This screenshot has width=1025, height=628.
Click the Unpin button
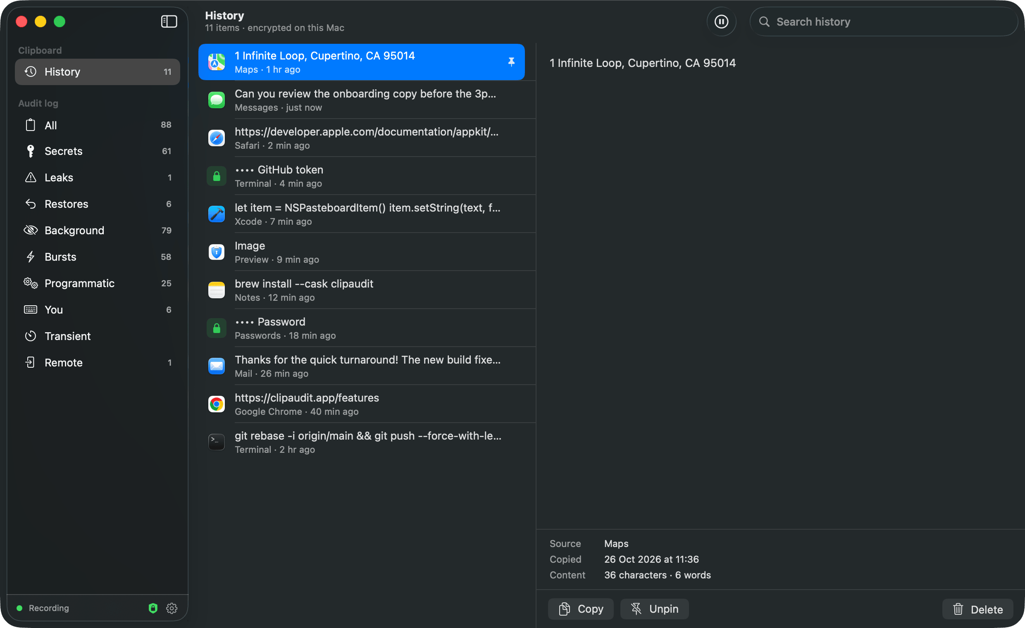coord(654,609)
